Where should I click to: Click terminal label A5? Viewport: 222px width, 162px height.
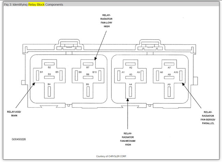(x=138, y=72)
